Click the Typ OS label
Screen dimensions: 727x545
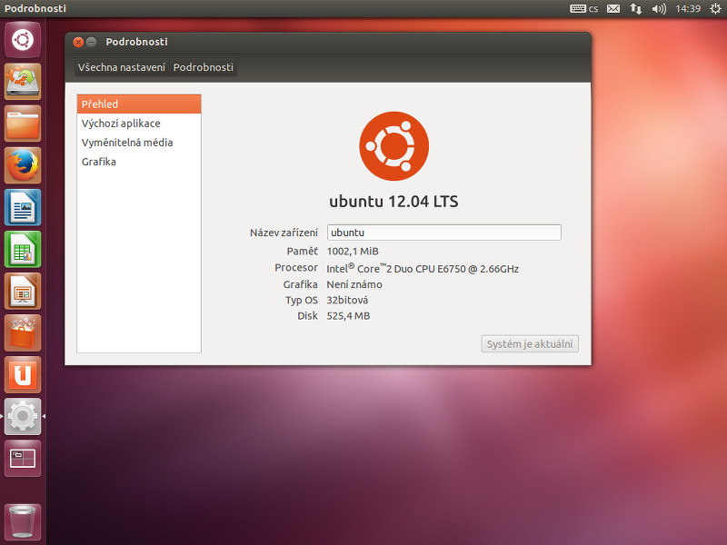pos(302,301)
